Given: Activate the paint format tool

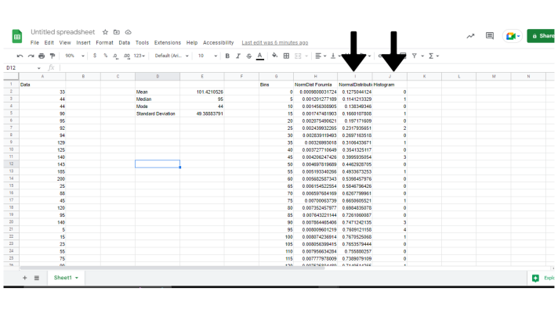Looking at the screenshot, I should click(53, 56).
